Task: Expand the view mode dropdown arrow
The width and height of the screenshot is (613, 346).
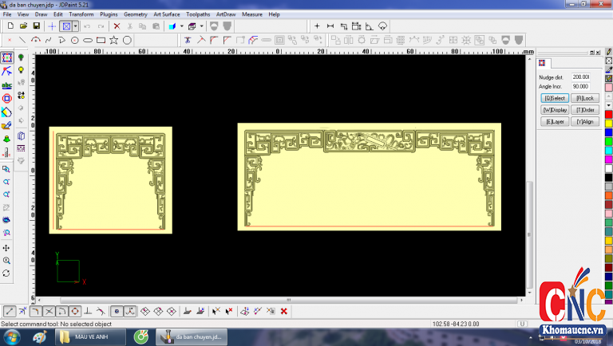Action: pos(77,26)
